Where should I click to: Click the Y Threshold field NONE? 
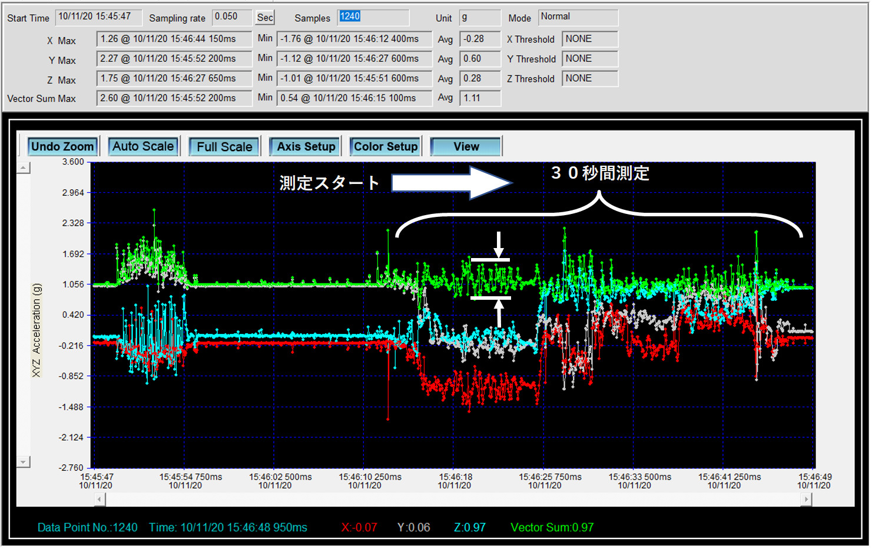590,59
